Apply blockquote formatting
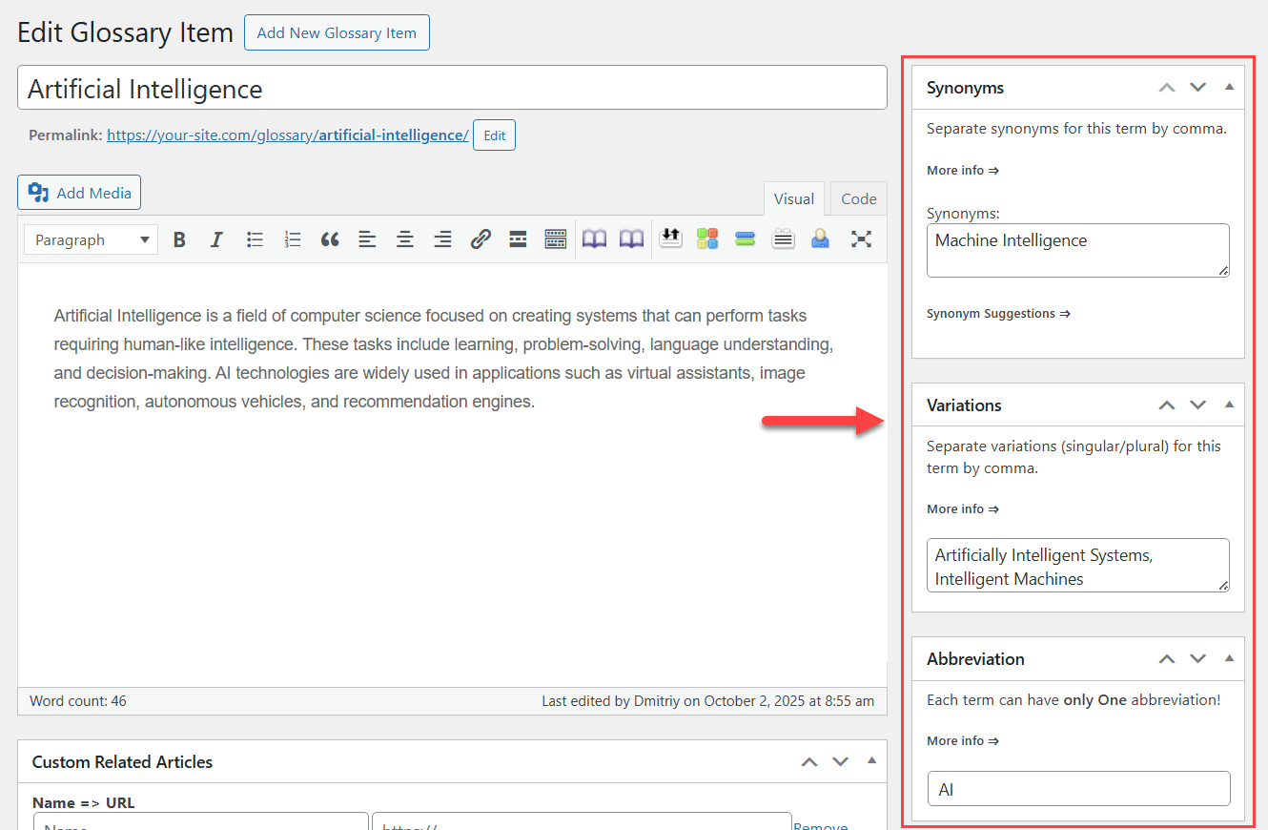Screen dimensions: 1268x830 pos(330,239)
